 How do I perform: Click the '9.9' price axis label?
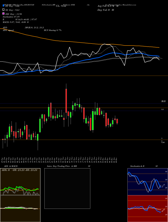(163, 109)
